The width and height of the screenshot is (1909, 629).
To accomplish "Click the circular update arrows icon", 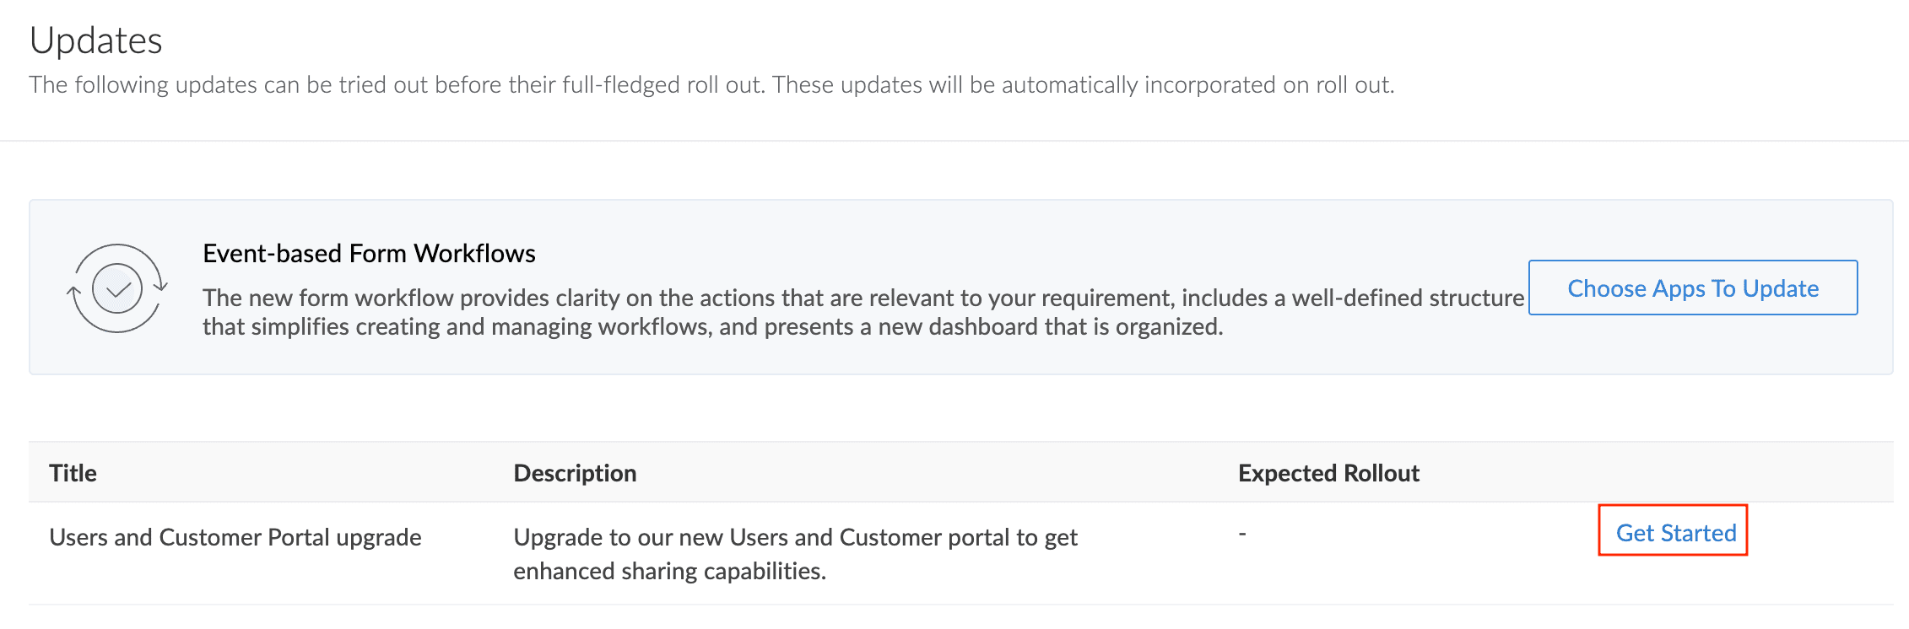I will (117, 288).
